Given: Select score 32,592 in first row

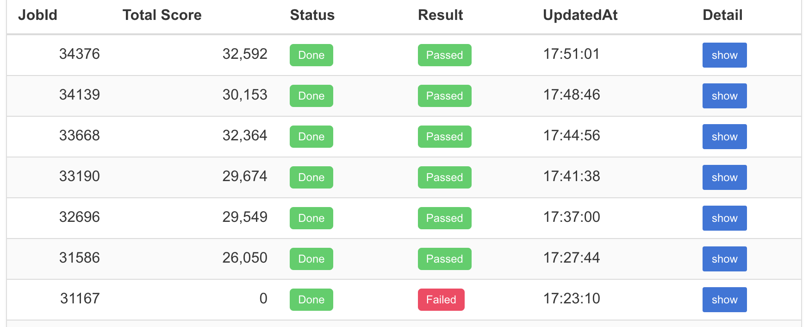Looking at the screenshot, I should coord(245,54).
